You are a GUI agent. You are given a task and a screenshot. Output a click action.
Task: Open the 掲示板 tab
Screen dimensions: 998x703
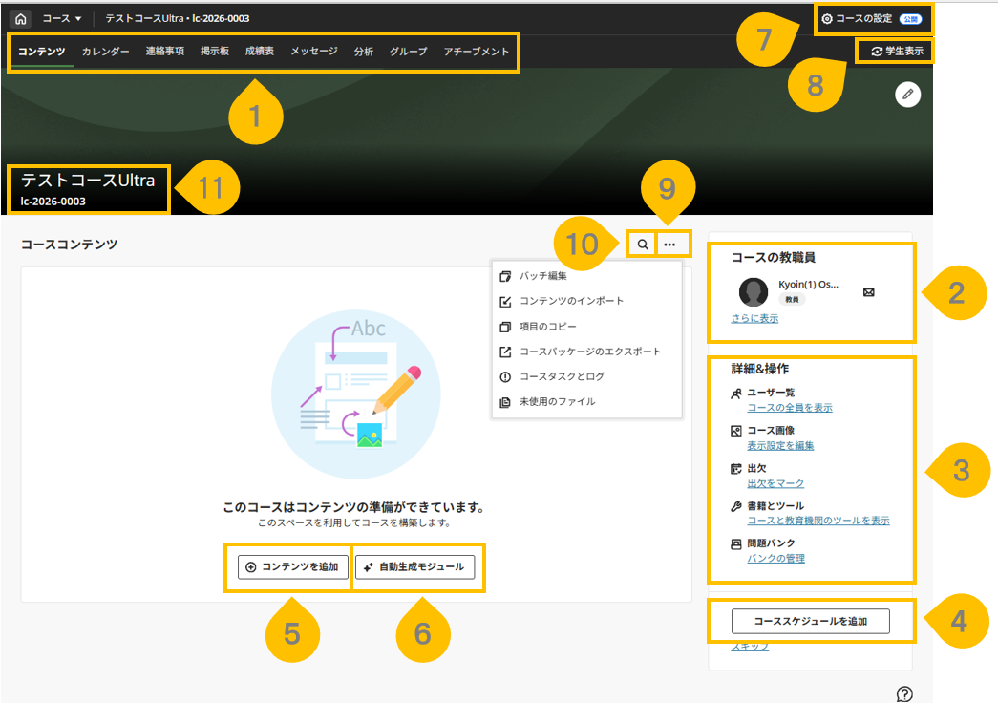215,51
